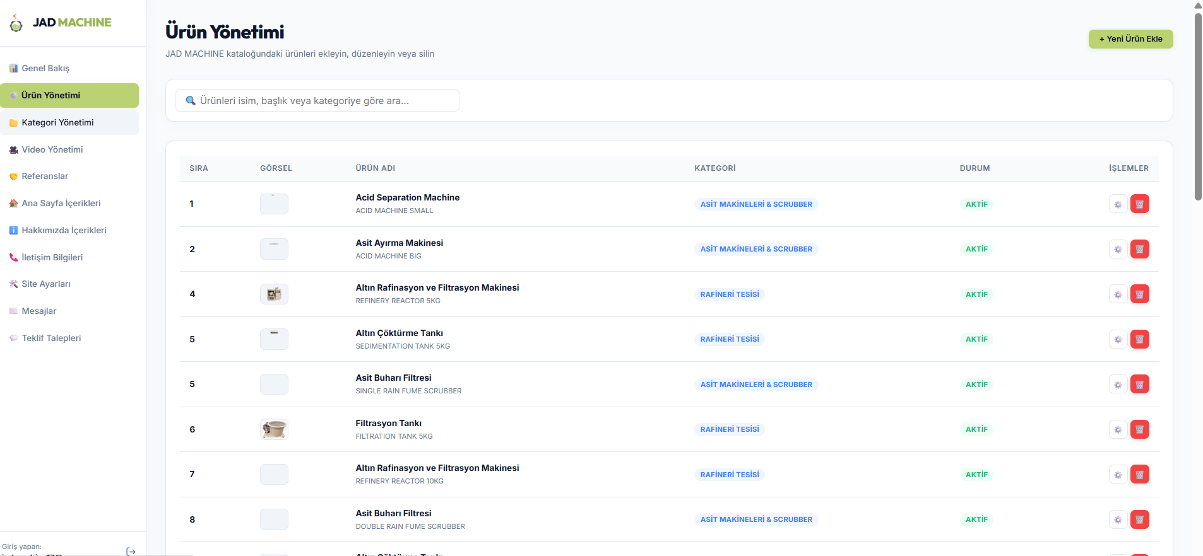Click the DURUM column header
Image resolution: width=1203 pixels, height=556 pixels.
[975, 168]
